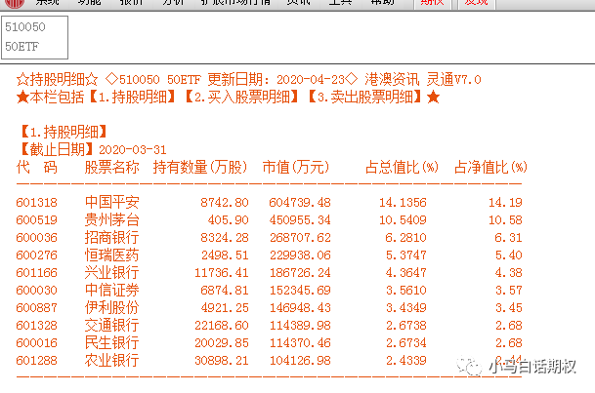Screen dimensions: 595x393
Task: Select stock code 601166
Action: pos(37,273)
